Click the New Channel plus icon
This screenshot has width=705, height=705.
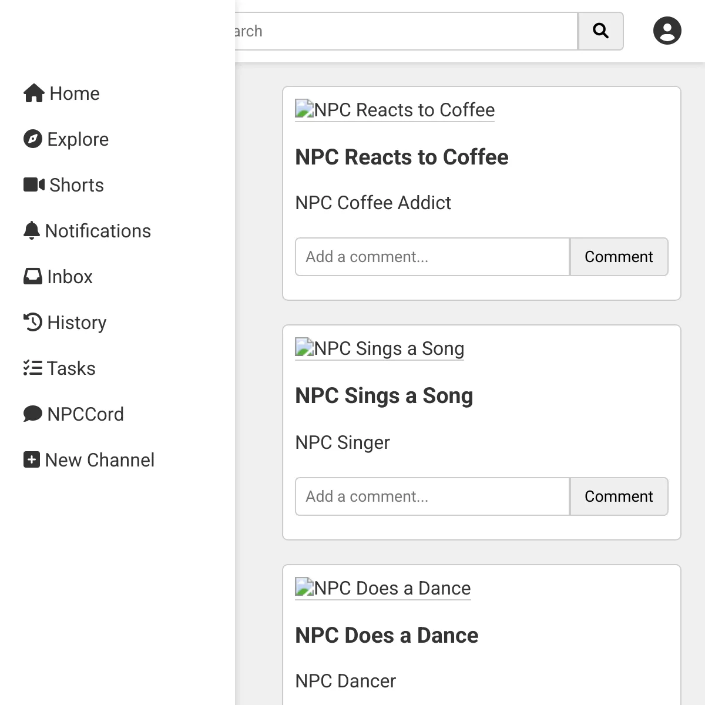32,460
